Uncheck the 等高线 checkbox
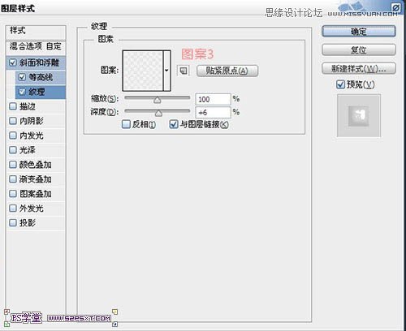The image size is (406, 331). [x=22, y=77]
